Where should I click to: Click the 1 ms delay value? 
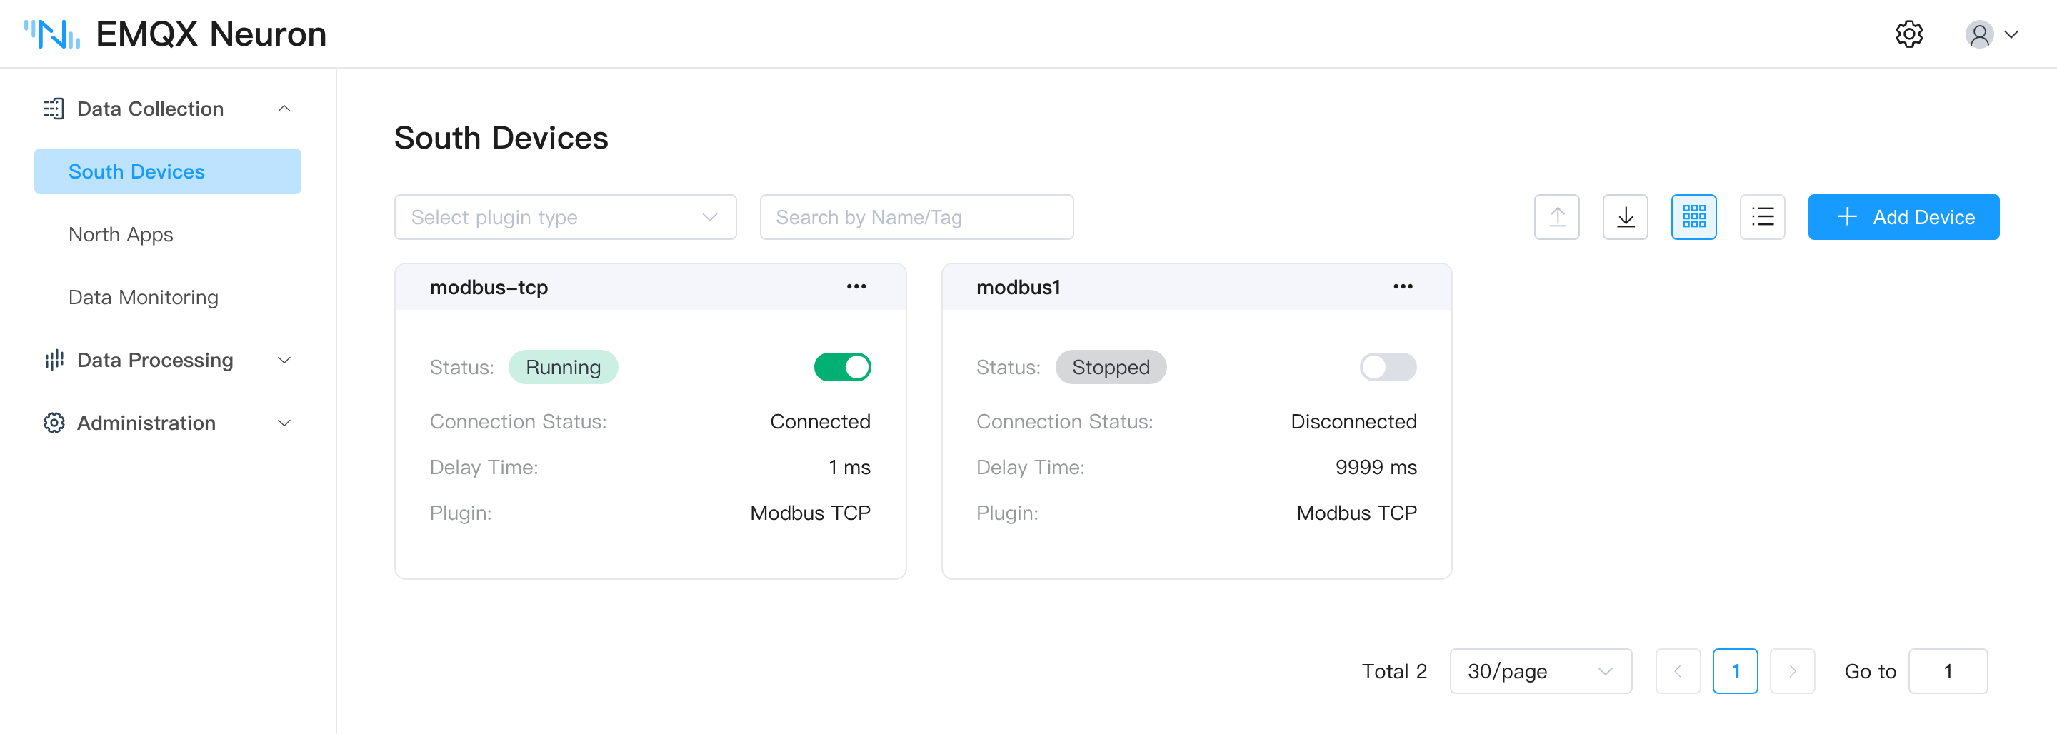click(x=849, y=467)
